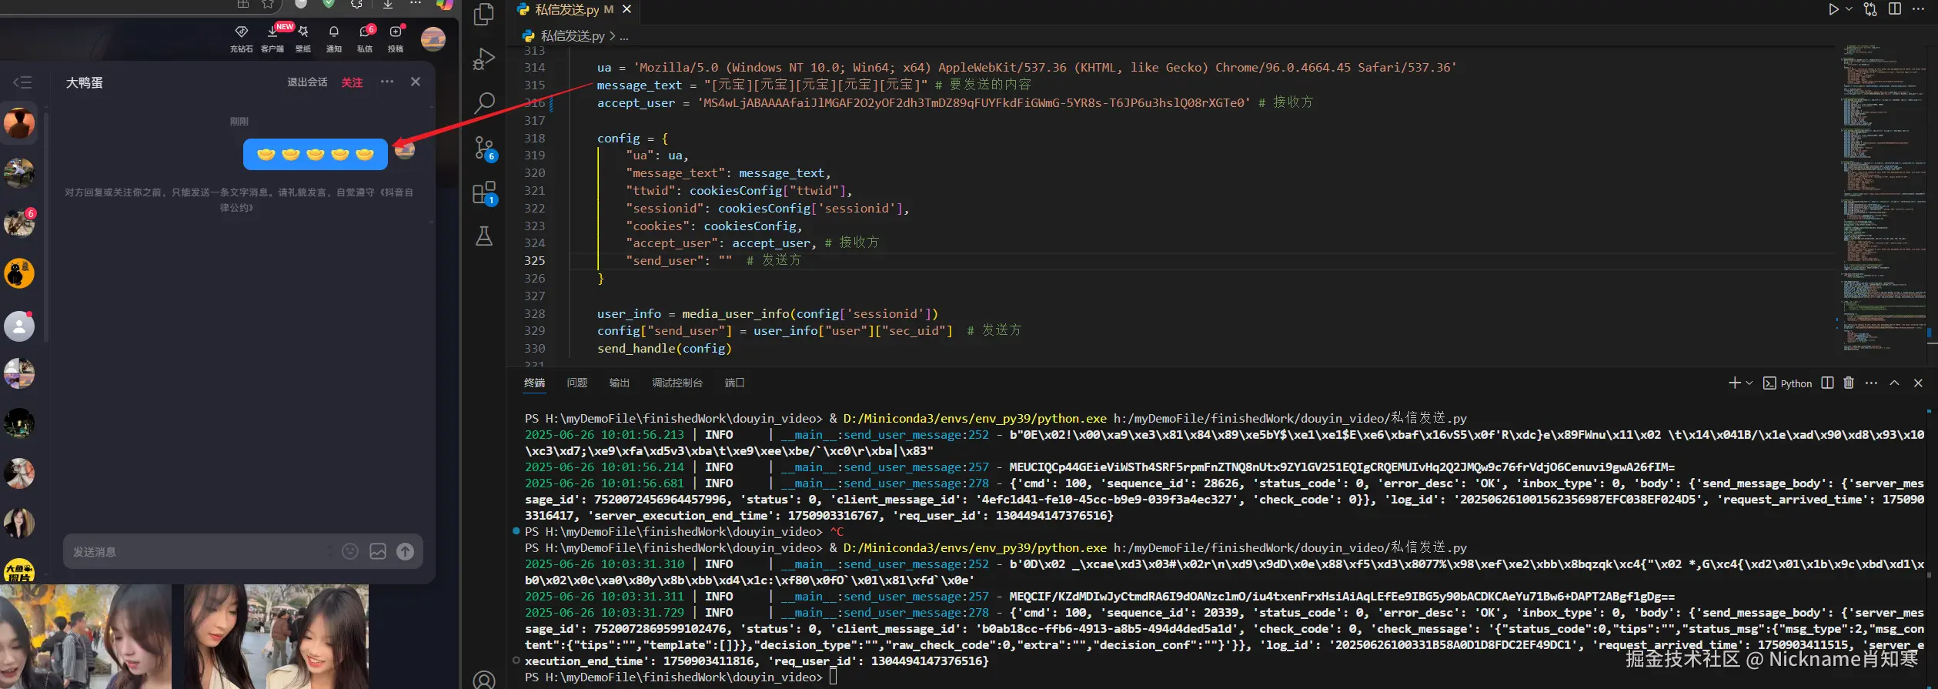Click 关注 to follow 大鸭蛋
The width and height of the screenshot is (1938, 689).
(352, 82)
